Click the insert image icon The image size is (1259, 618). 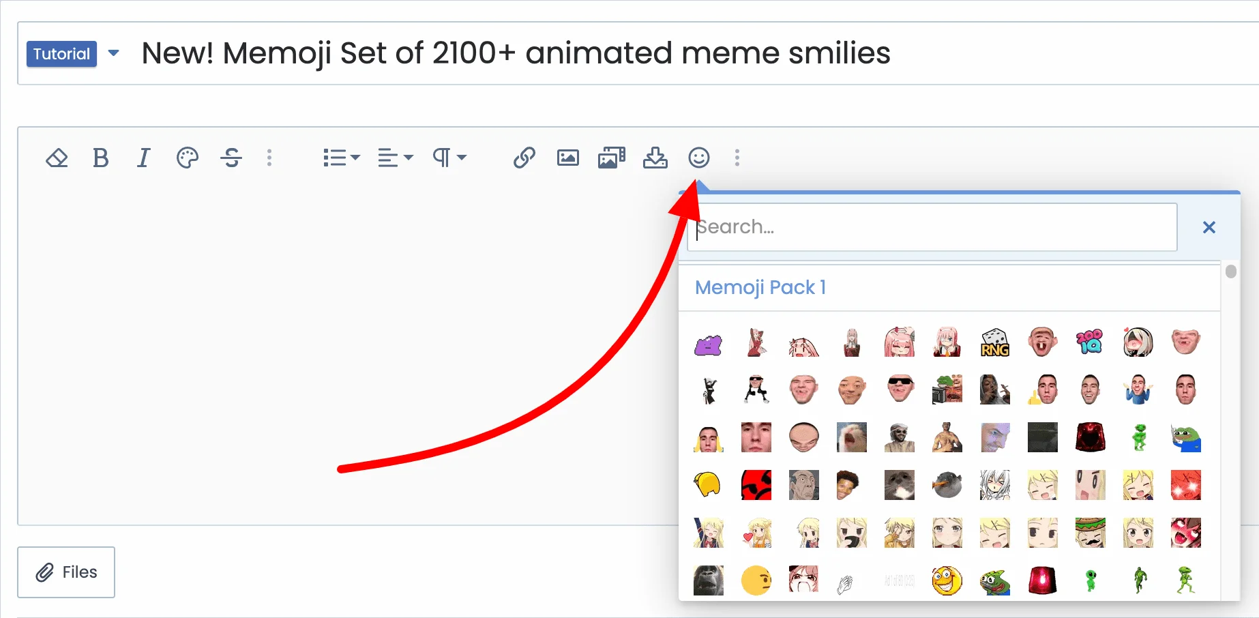click(567, 158)
